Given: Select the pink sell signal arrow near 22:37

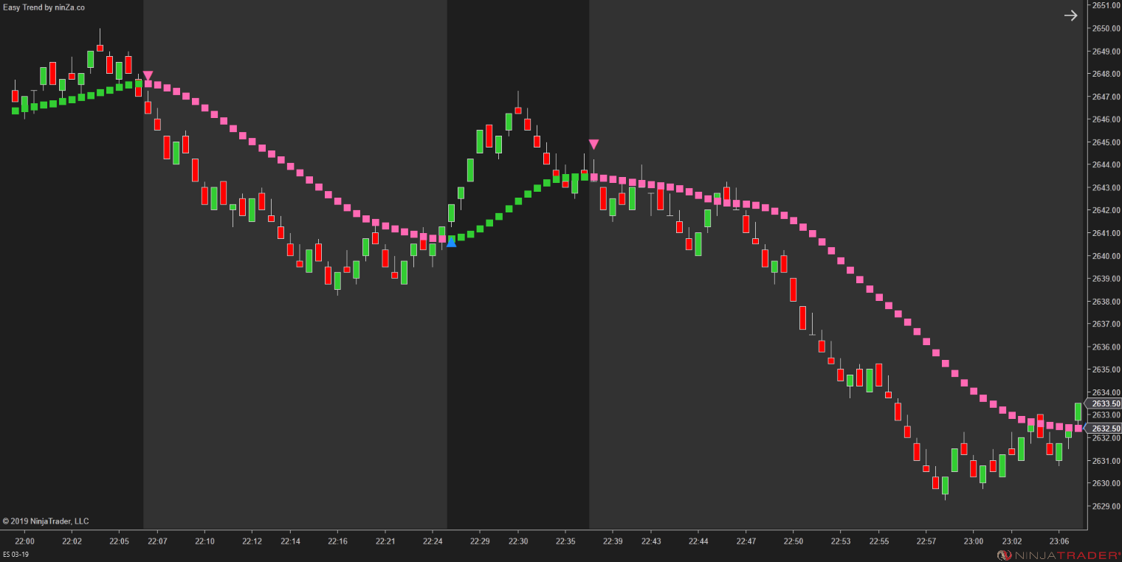Looking at the screenshot, I should coord(594,145).
